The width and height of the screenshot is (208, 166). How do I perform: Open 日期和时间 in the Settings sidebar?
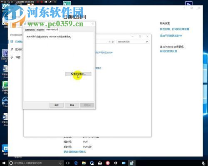point(19,42)
